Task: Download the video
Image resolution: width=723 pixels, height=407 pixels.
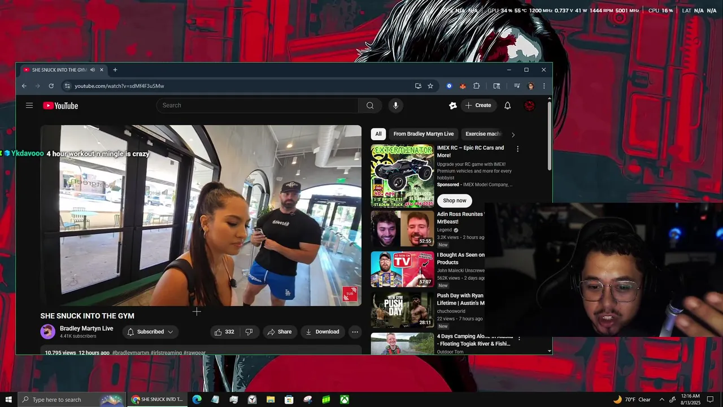Action: tap(323, 332)
